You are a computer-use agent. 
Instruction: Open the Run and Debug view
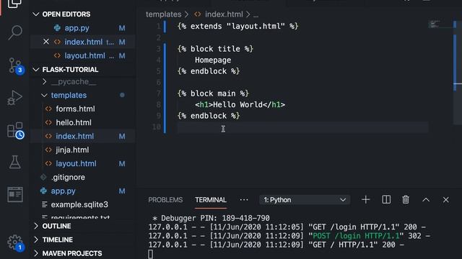pyautogui.click(x=14, y=98)
